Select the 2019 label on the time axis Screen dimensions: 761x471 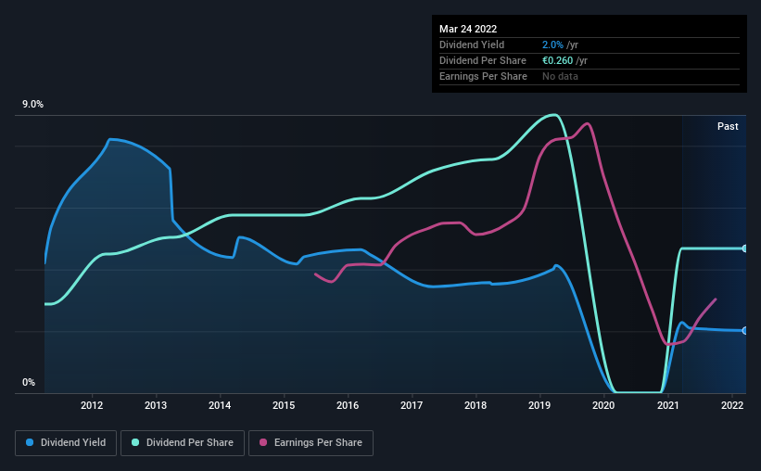coord(539,405)
